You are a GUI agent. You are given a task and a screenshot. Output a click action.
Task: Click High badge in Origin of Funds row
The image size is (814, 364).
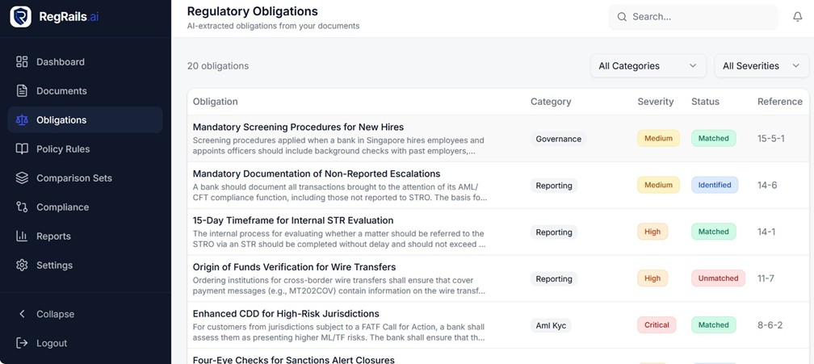pyautogui.click(x=652, y=278)
